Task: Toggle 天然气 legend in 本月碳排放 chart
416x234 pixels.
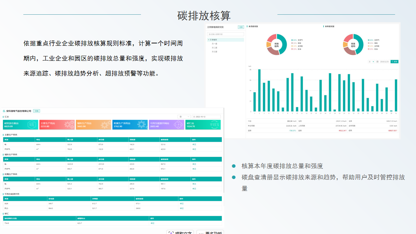Action: 296,40
